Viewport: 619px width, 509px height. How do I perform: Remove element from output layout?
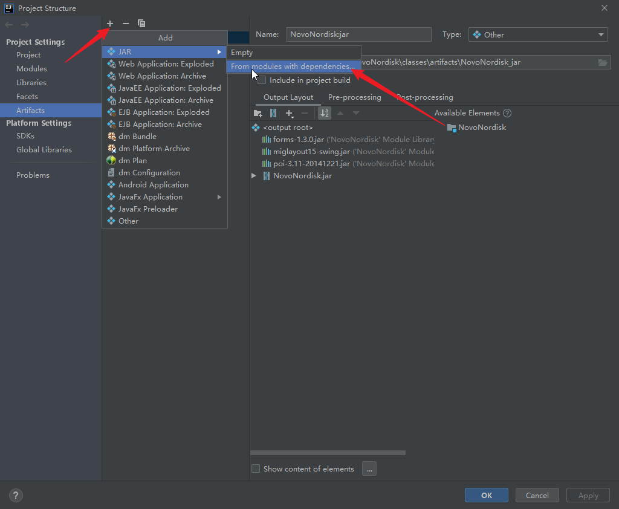[305, 113]
